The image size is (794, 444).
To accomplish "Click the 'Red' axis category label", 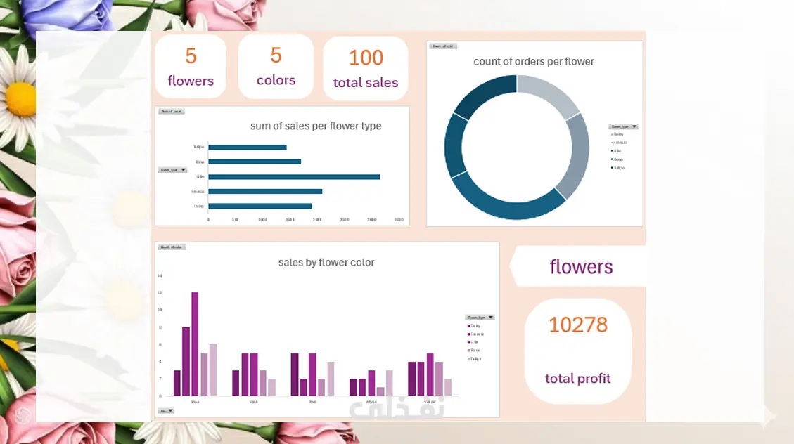I will tap(312, 402).
